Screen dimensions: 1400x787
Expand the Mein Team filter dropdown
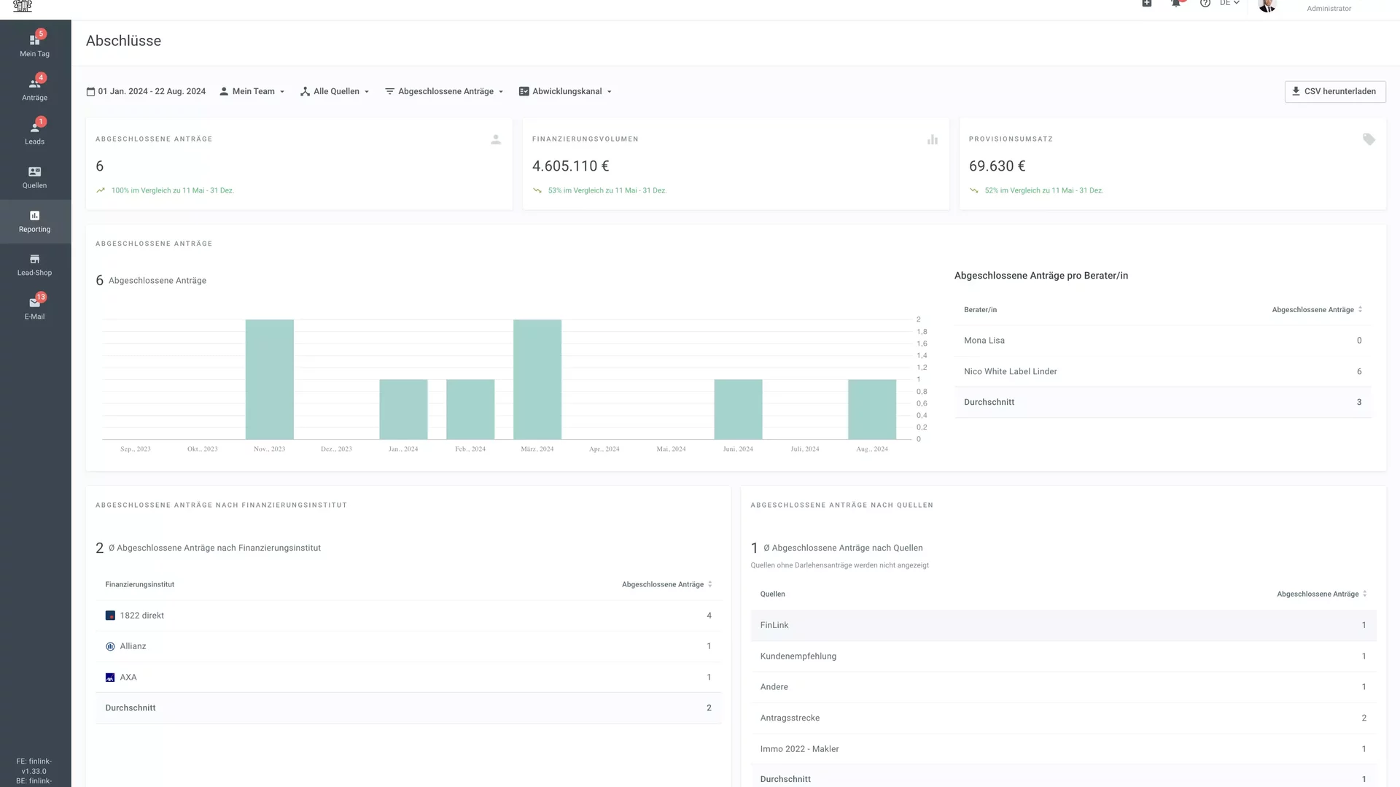[252, 91]
